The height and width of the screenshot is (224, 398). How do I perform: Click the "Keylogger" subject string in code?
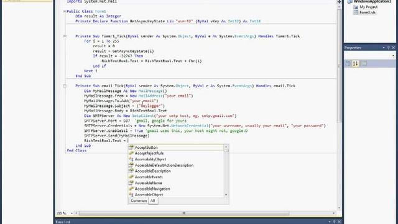point(152,106)
